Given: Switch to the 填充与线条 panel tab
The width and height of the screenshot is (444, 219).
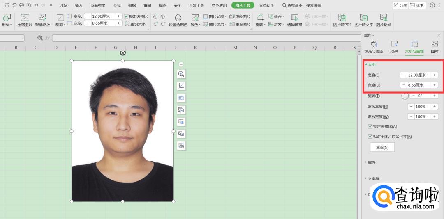Looking at the screenshot, I should 374,47.
